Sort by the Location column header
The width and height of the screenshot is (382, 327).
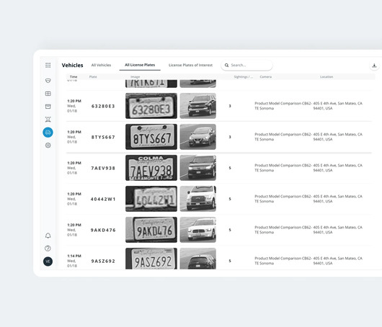point(327,76)
